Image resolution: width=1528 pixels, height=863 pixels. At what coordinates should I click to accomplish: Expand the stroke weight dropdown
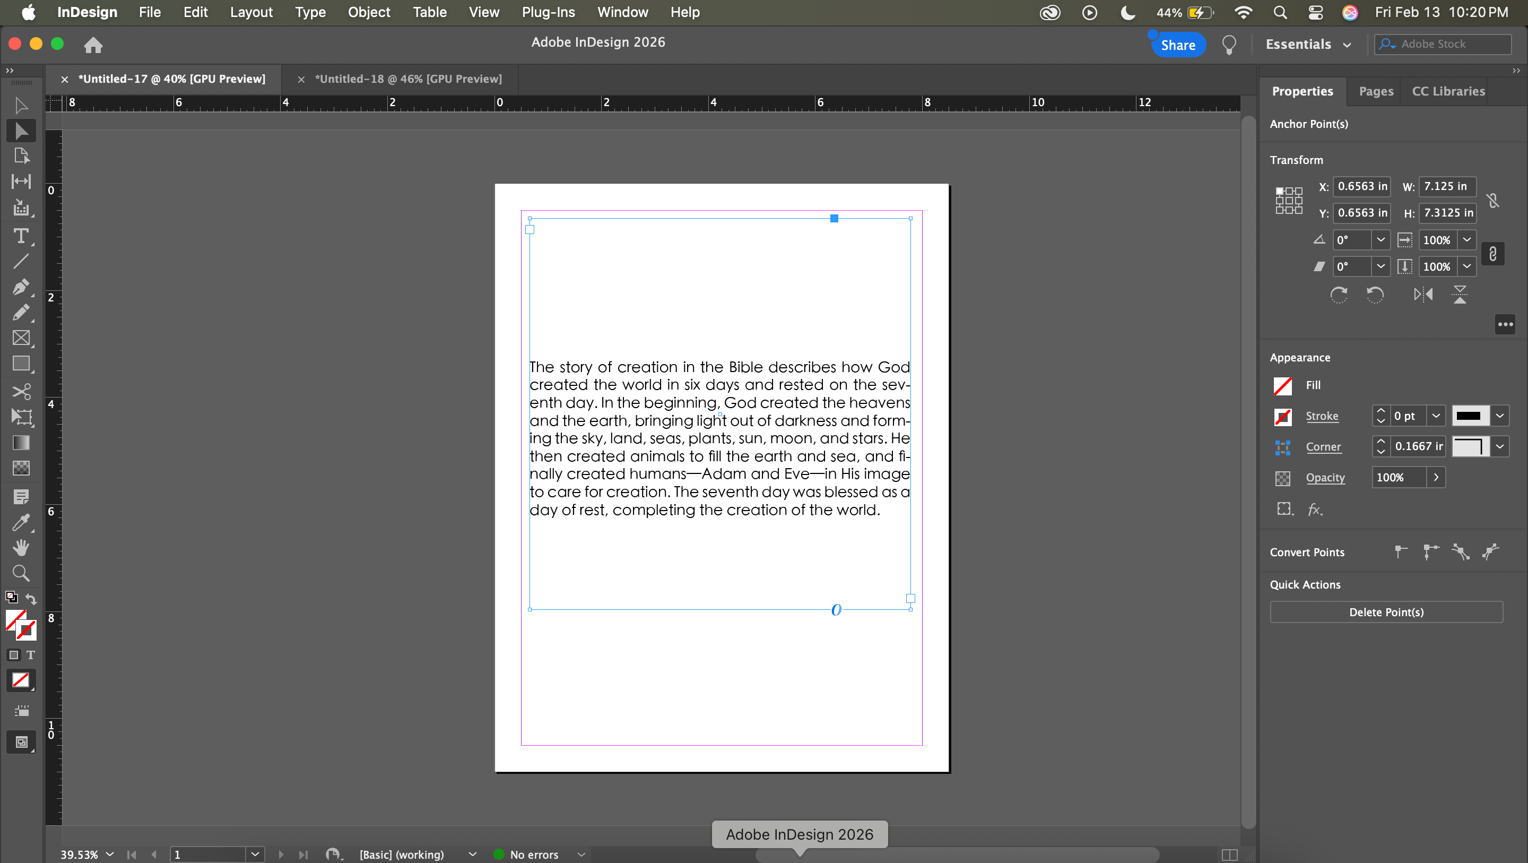[x=1436, y=416]
